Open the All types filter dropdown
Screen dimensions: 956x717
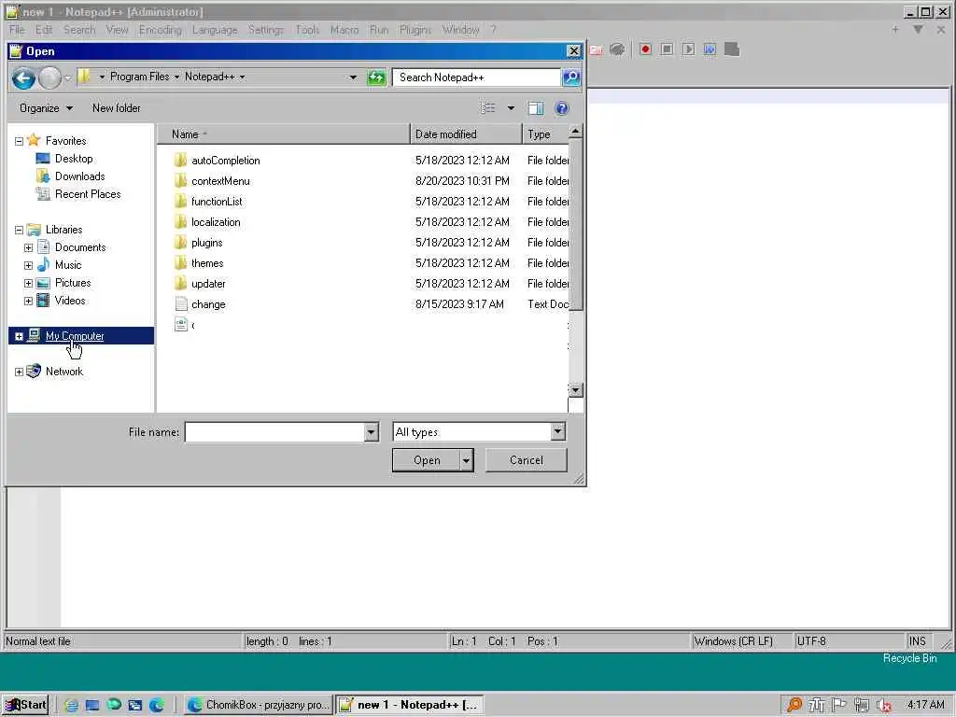(x=558, y=431)
